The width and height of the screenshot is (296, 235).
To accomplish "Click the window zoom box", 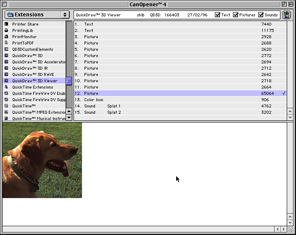I will tap(284, 4).
